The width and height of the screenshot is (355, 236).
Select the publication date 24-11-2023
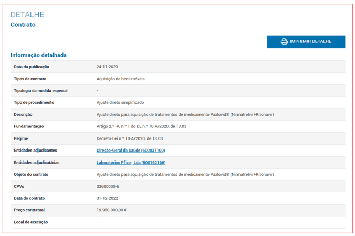[x=107, y=67]
